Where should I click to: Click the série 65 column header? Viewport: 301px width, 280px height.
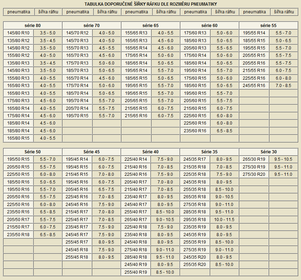click(150, 25)
